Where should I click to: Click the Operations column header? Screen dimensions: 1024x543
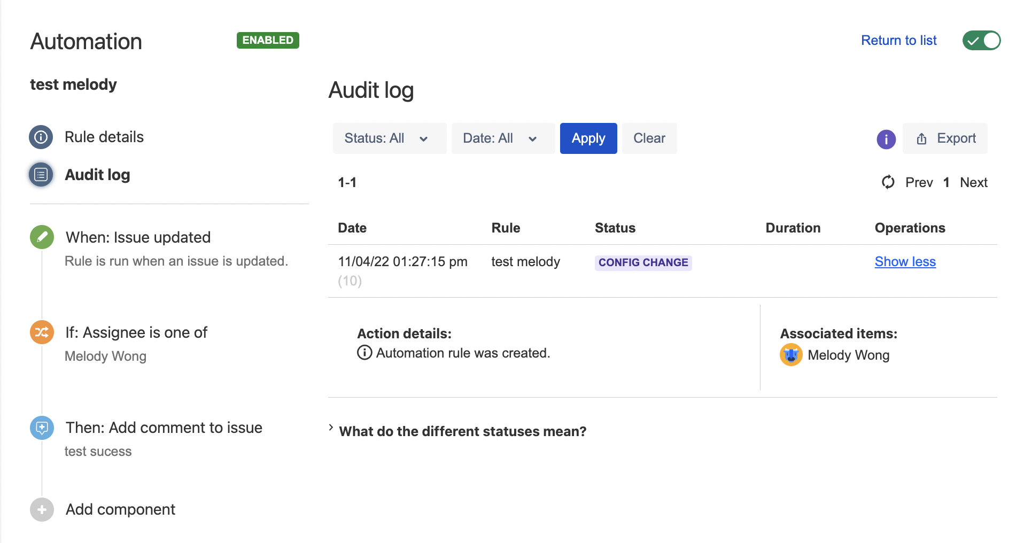(x=910, y=228)
